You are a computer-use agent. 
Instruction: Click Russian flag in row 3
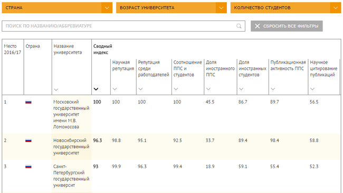(28, 167)
